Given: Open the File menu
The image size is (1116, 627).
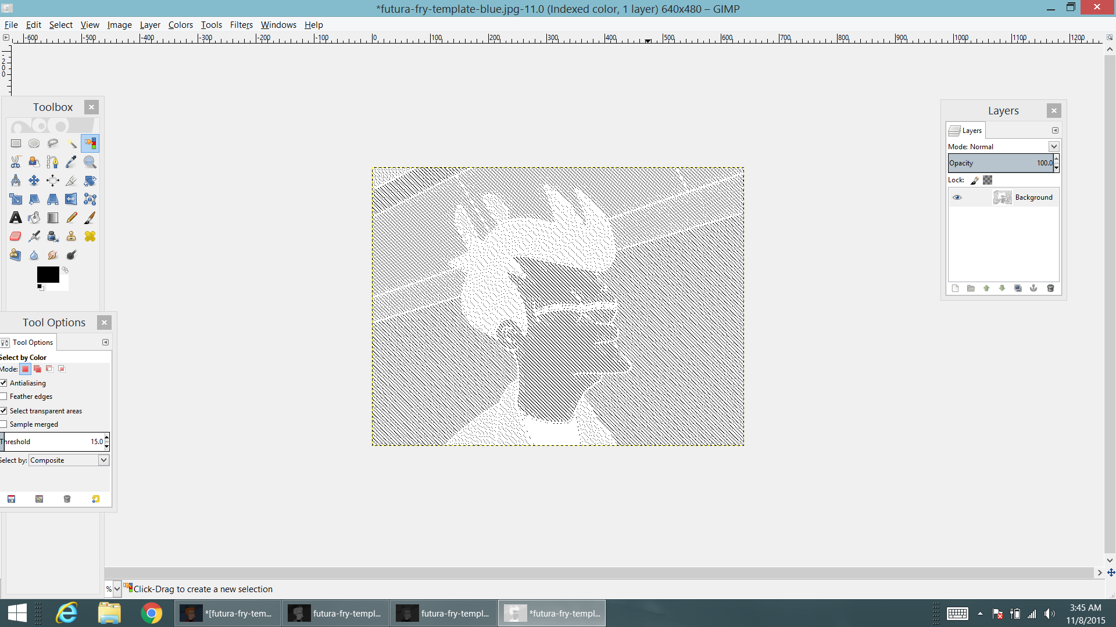Looking at the screenshot, I should tap(11, 24).
